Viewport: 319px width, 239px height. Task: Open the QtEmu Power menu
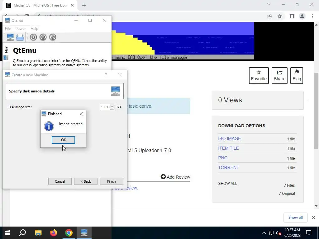[21, 29]
